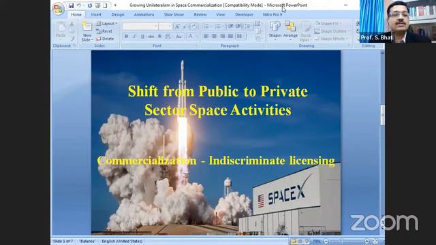
Task: Open the Shape Outline dropdown
Action: point(331,31)
